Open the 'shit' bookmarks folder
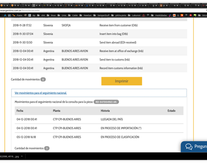This screenshot has height=163, width=207. (x=41, y=15)
